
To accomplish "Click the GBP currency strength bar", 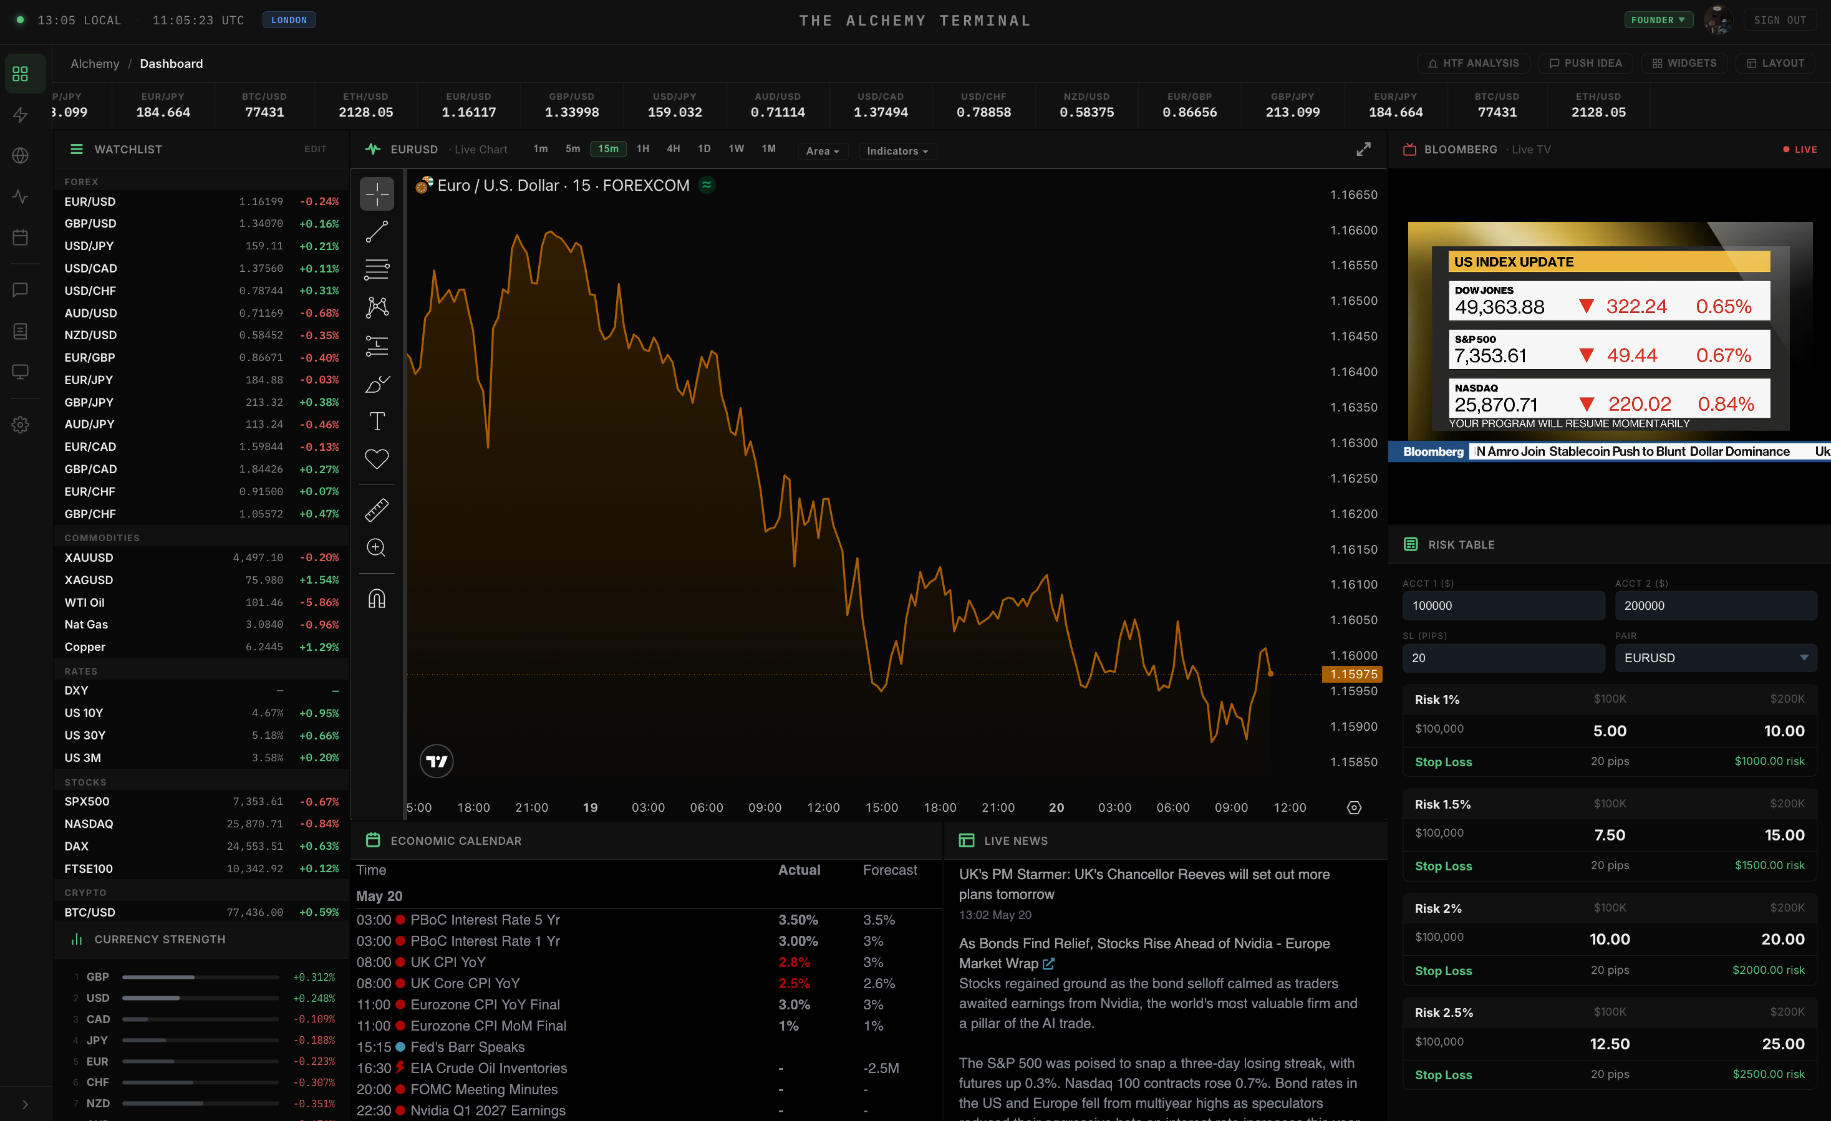I will 200,977.
